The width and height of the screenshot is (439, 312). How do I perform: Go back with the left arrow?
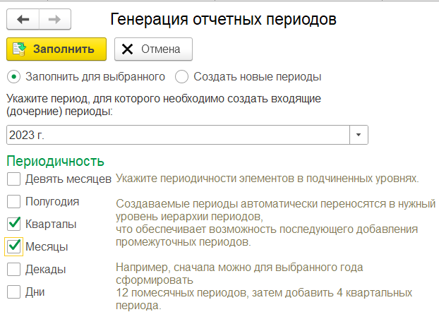23,19
